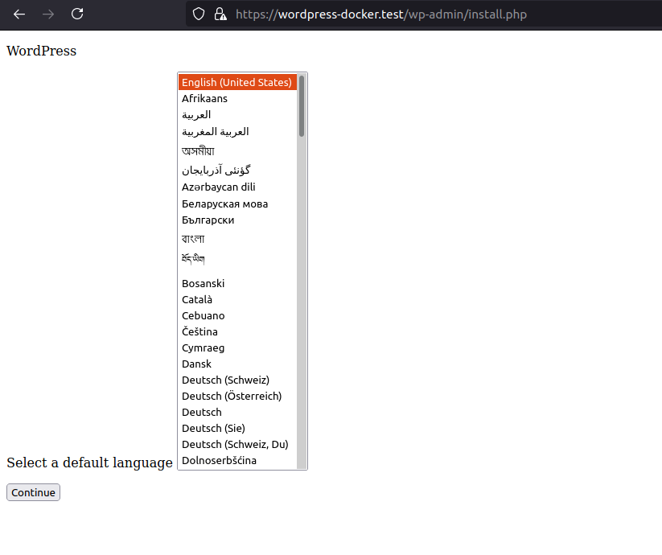Choose Azərbaycan dili in the list
662x555 pixels.
[238, 187]
